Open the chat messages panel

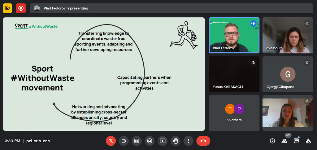296,141
